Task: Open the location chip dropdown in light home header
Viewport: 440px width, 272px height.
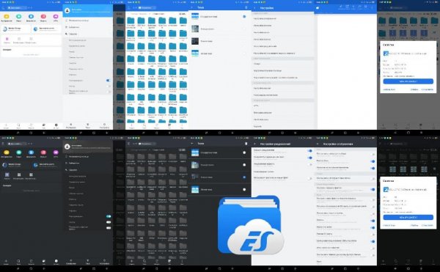Action: (x=18, y=7)
